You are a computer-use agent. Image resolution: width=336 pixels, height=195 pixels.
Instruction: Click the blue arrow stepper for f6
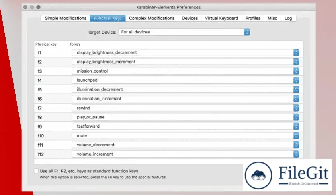pyautogui.click(x=296, y=99)
